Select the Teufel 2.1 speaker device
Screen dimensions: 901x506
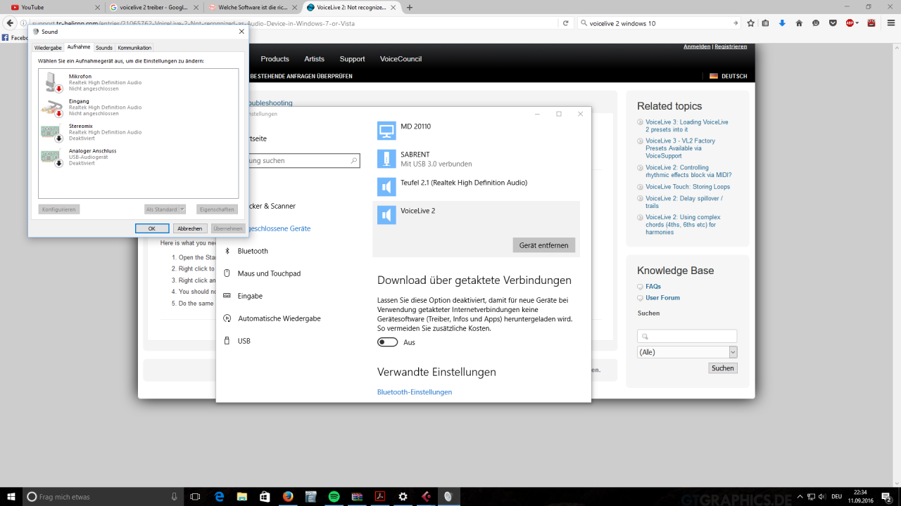click(476, 186)
